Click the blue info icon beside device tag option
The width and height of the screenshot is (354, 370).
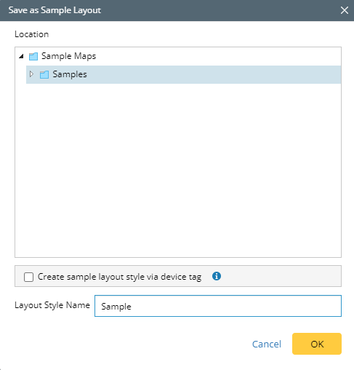pos(217,276)
